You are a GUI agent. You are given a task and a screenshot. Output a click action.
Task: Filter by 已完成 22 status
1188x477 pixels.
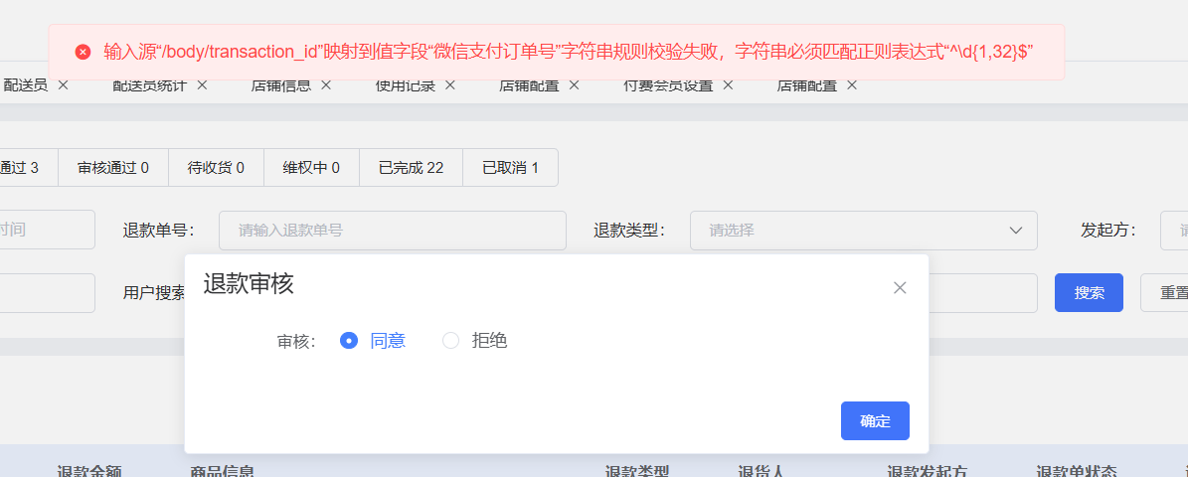[411, 167]
